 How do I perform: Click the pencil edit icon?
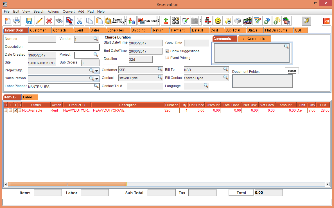(39, 21)
